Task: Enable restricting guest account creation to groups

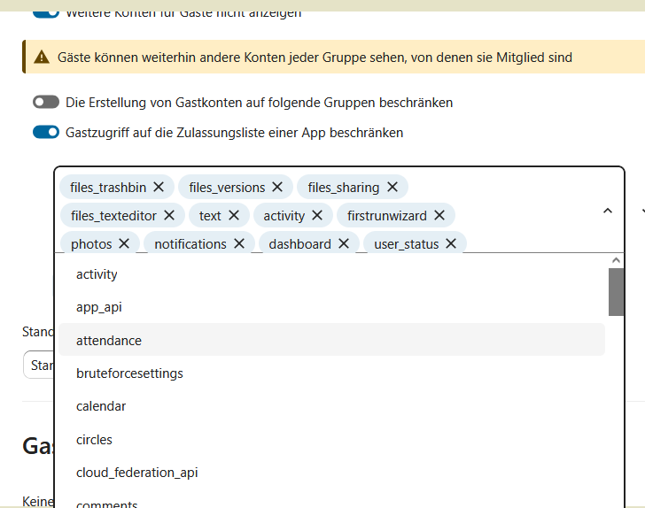Action: [x=46, y=102]
